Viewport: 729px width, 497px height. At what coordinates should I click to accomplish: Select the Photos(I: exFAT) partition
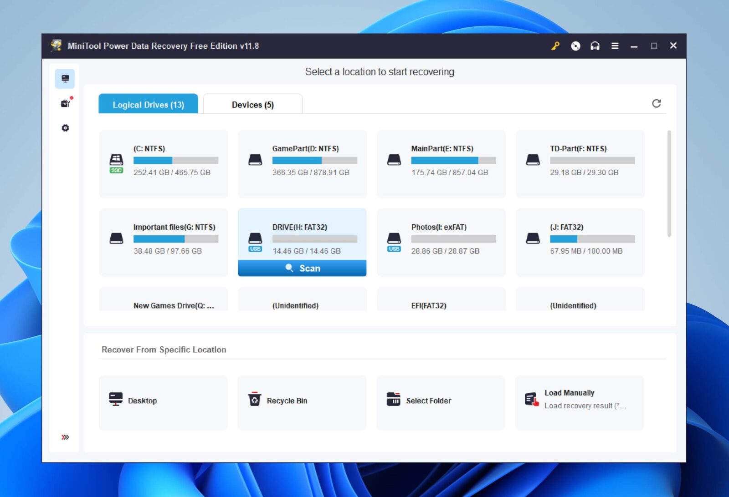pos(441,241)
